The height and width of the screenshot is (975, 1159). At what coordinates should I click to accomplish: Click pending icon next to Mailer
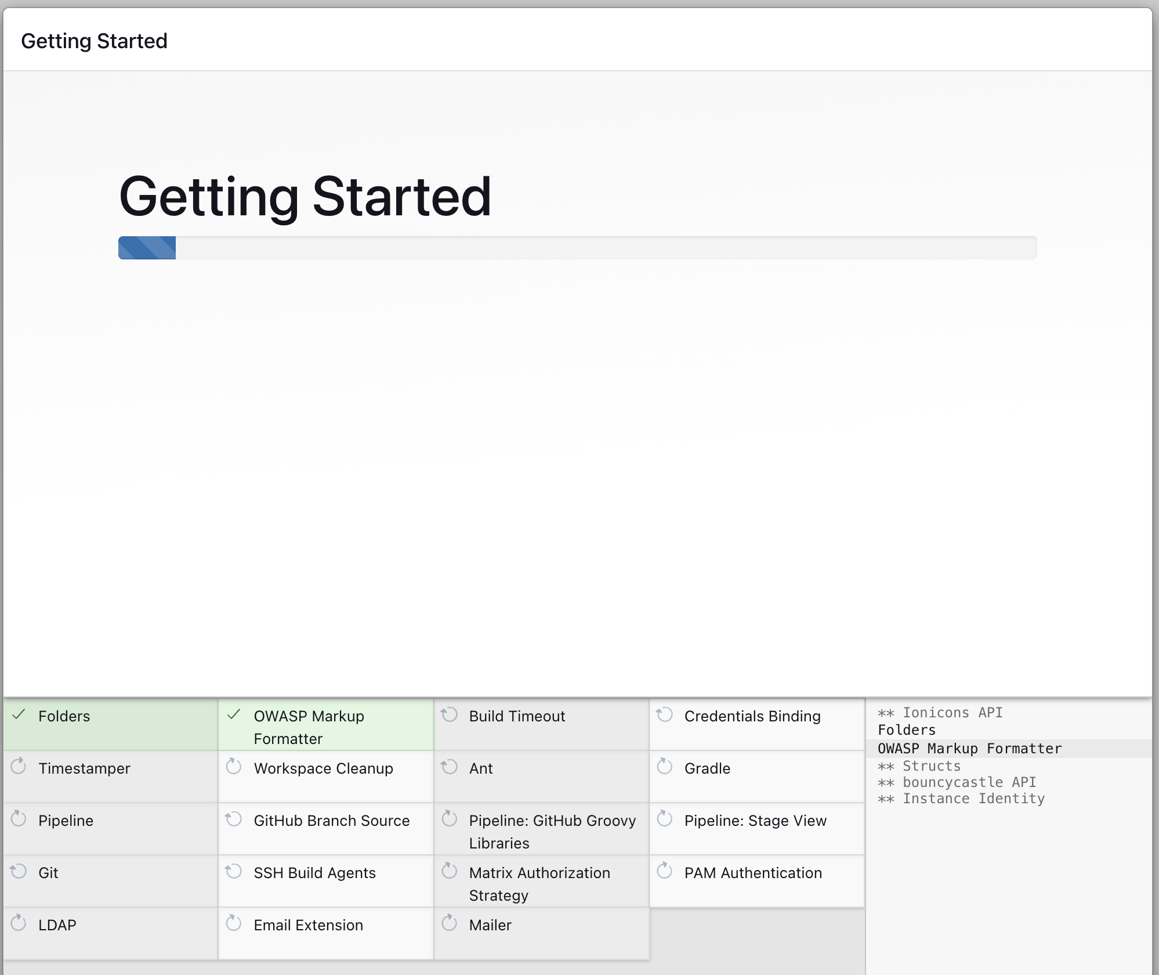(450, 923)
